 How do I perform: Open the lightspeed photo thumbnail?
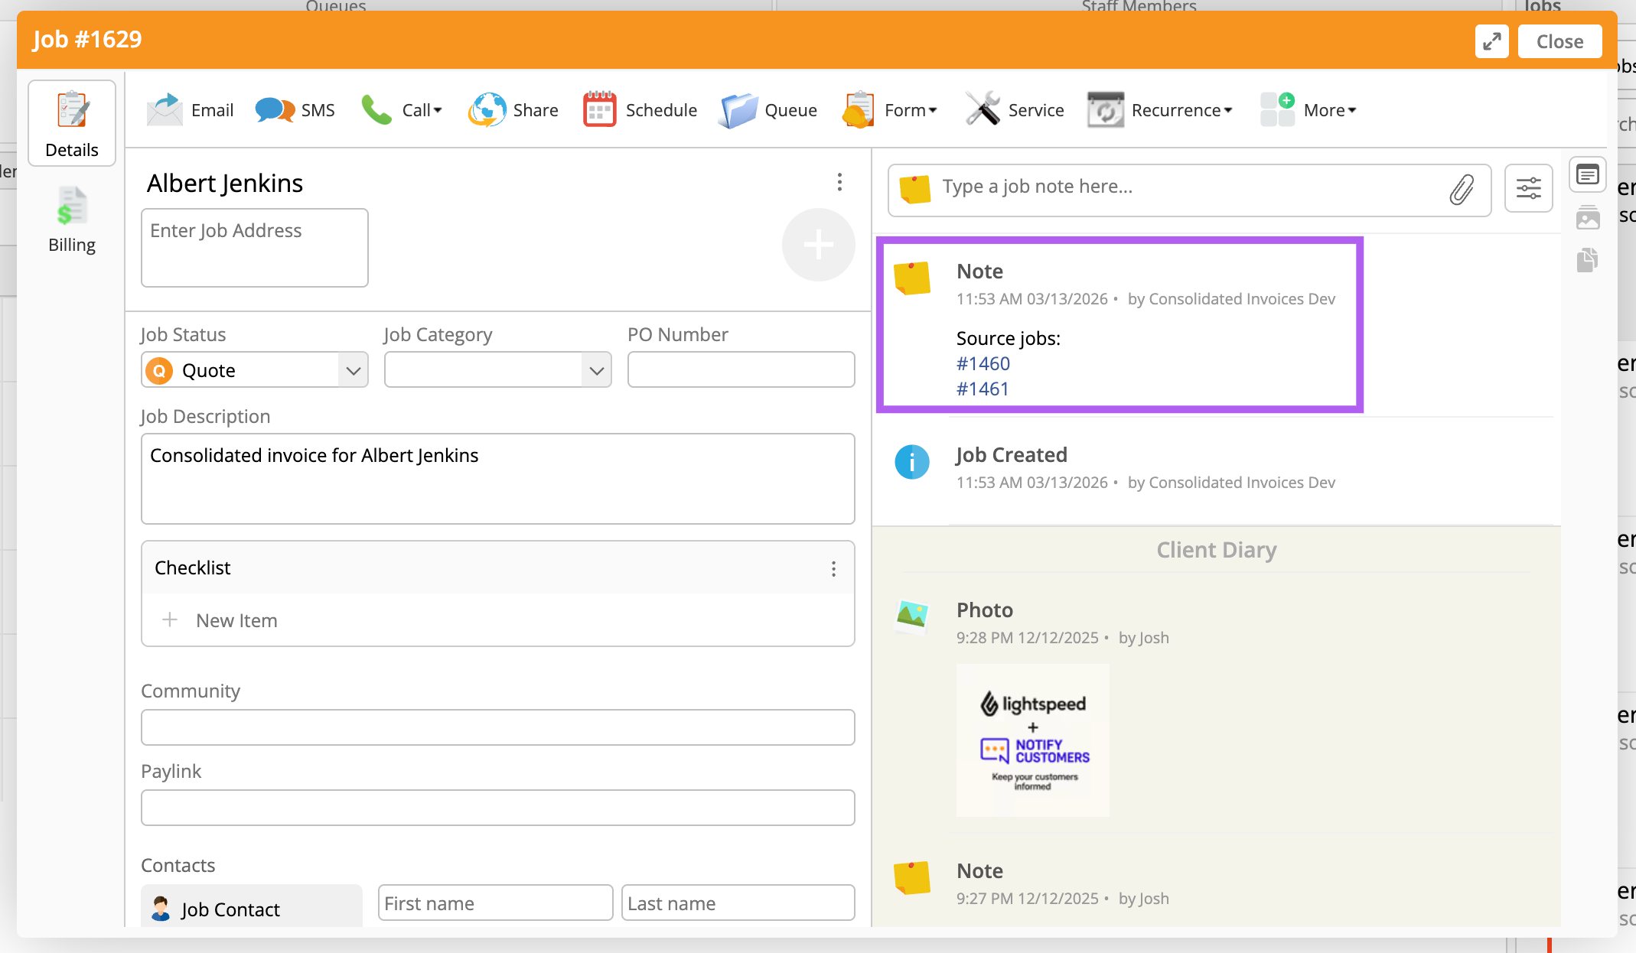click(x=1032, y=740)
